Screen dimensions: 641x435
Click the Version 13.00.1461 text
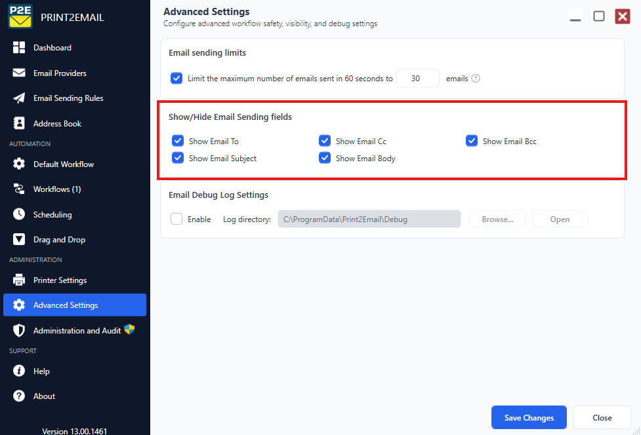click(x=74, y=431)
